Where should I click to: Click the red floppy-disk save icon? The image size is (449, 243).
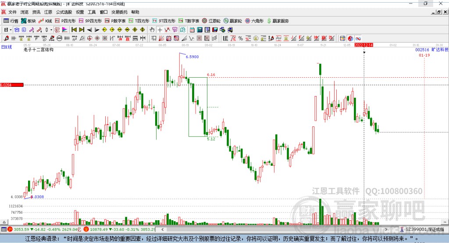tap(215, 30)
